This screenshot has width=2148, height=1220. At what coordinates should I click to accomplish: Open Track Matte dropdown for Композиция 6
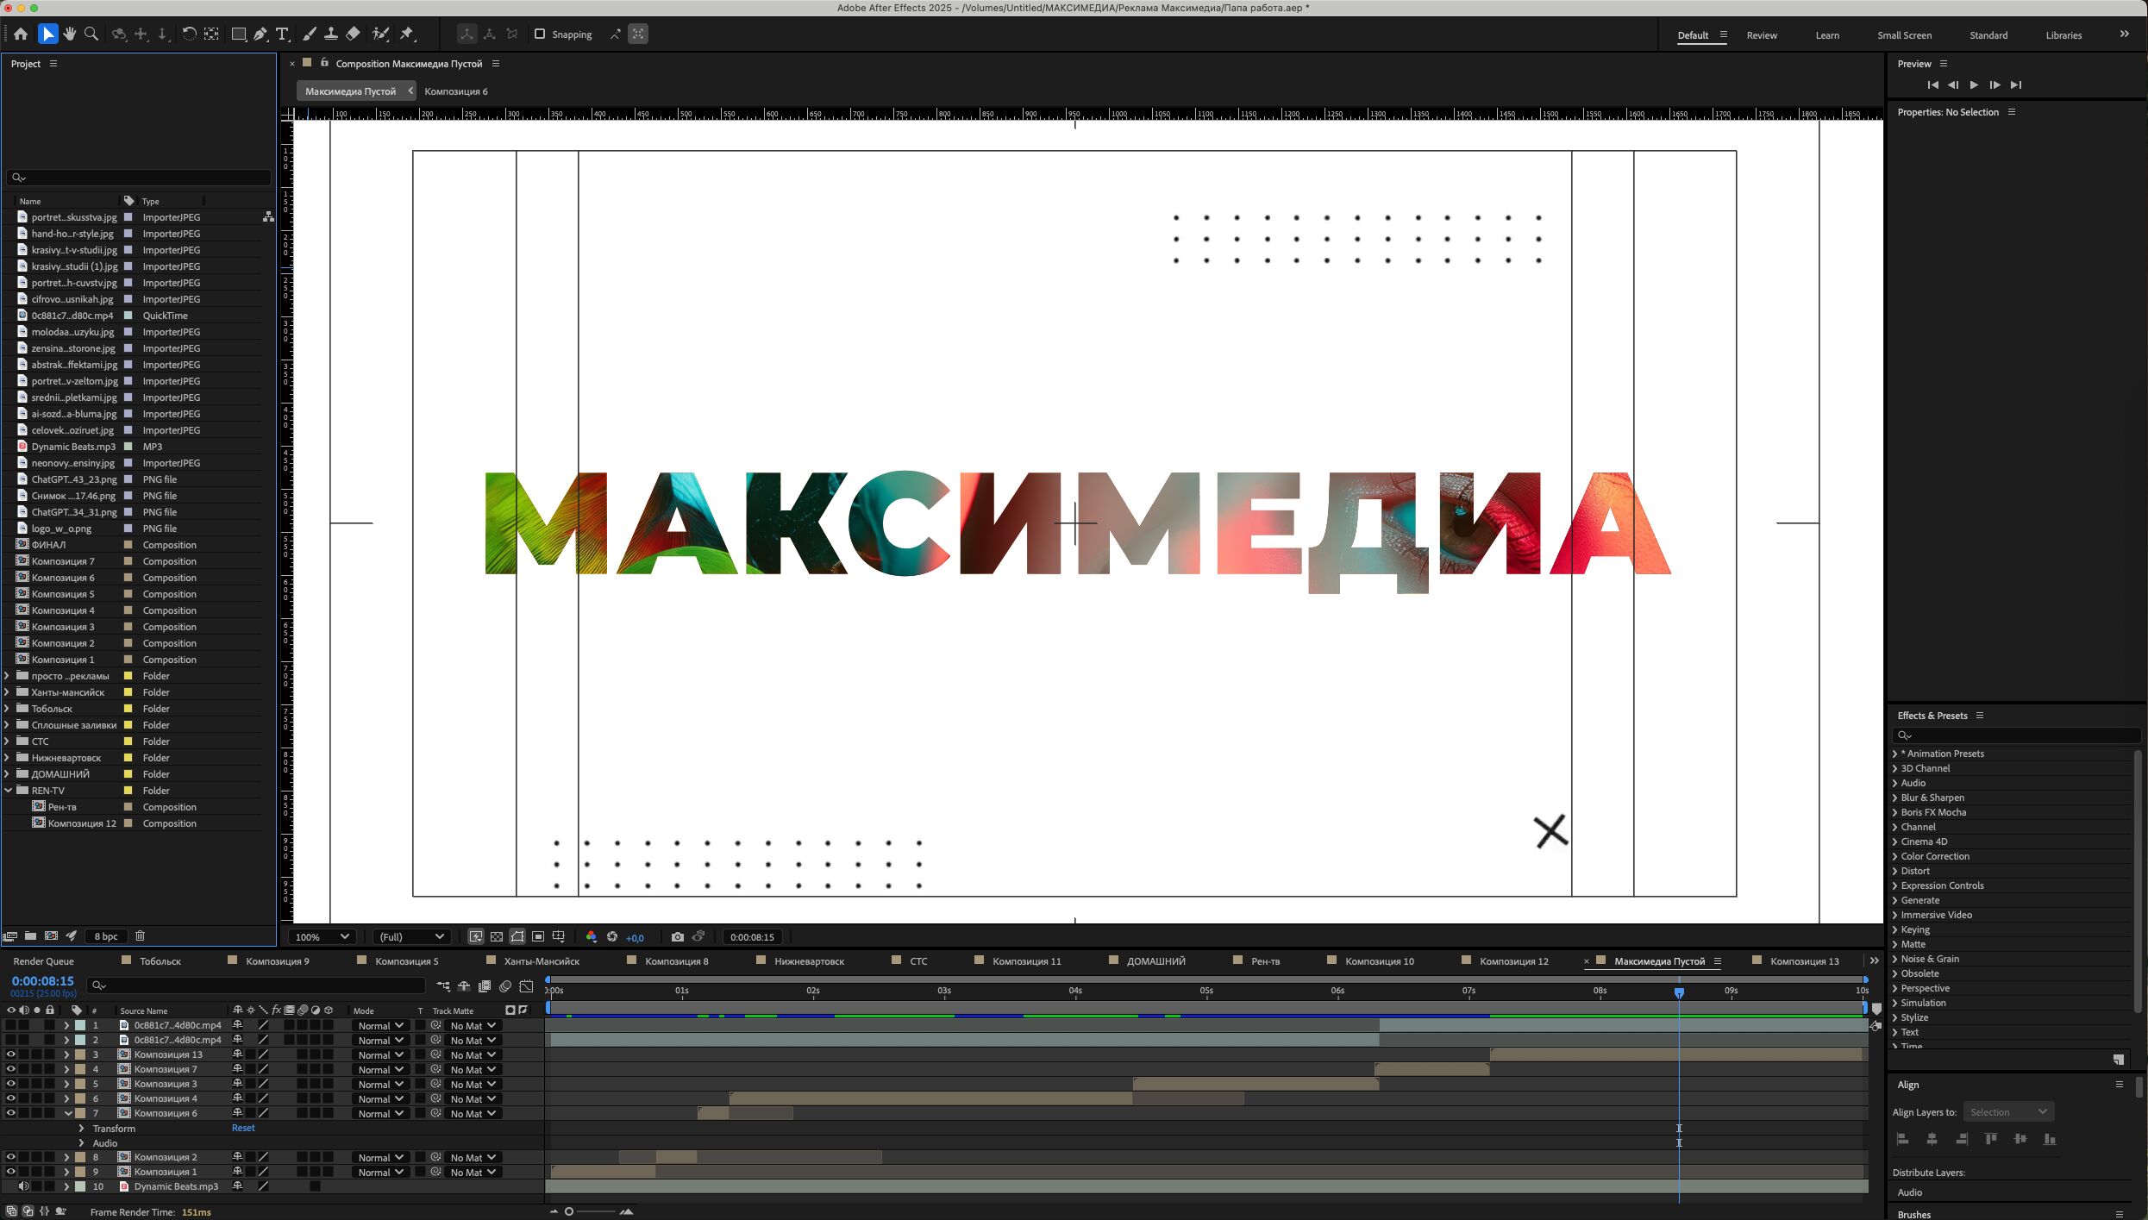pos(473,1114)
